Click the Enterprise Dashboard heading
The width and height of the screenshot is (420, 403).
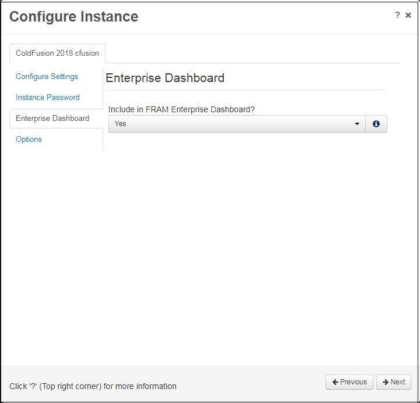pyautogui.click(x=165, y=78)
